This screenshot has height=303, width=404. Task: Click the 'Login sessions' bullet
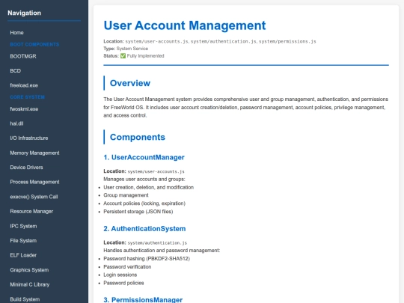coord(120,275)
